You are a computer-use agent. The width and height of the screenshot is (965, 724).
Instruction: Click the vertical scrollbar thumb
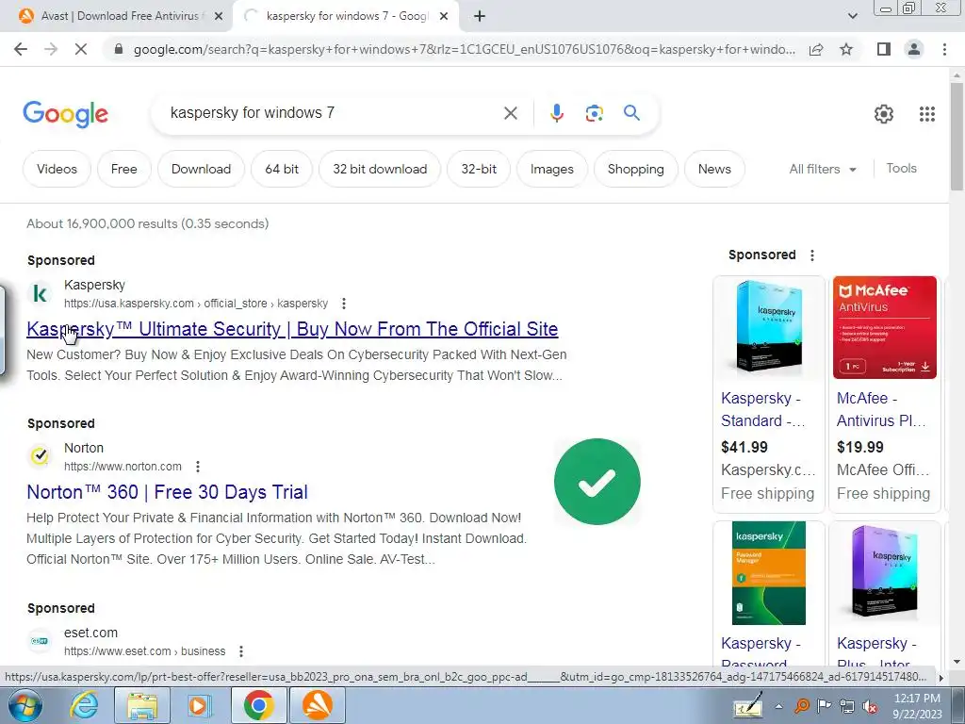(957, 136)
